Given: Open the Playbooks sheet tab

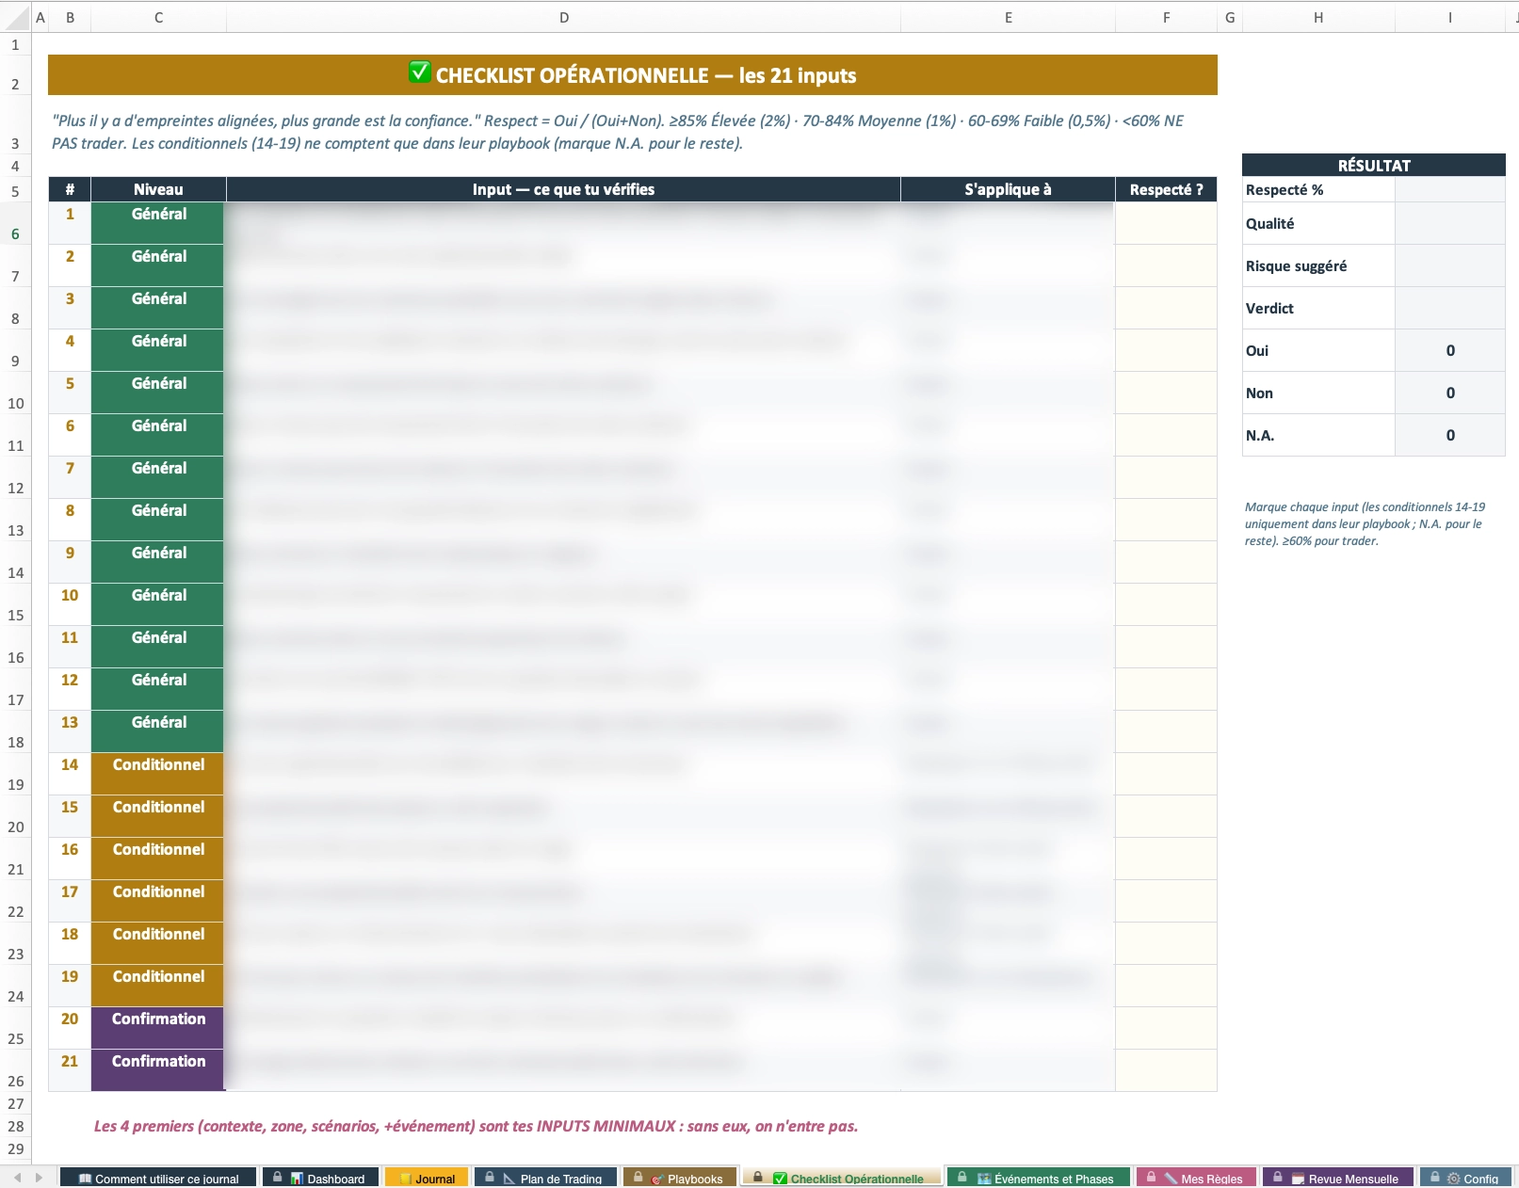Looking at the screenshot, I should coord(680,1179).
